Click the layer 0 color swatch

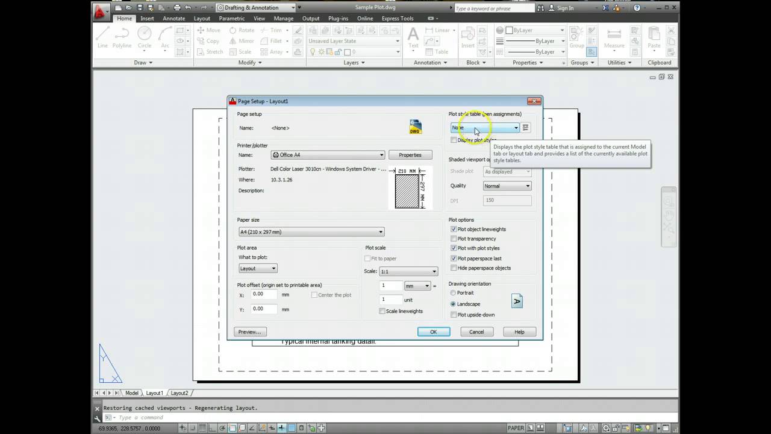pyautogui.click(x=348, y=52)
